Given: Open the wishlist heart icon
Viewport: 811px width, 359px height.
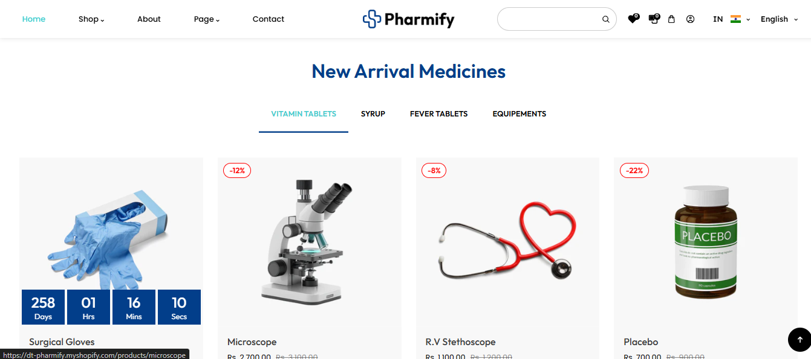Looking at the screenshot, I should [633, 19].
